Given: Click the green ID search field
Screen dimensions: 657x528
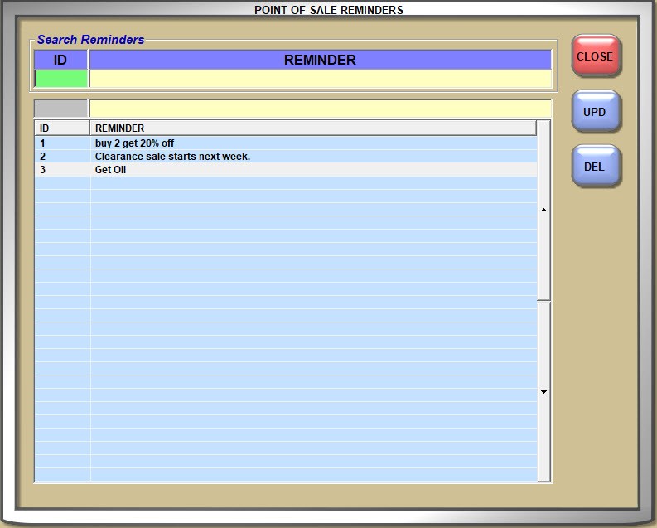Looking at the screenshot, I should pos(61,79).
